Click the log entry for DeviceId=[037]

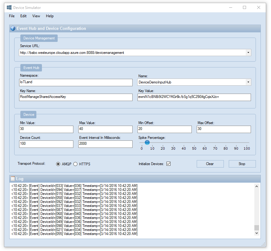[75, 206]
